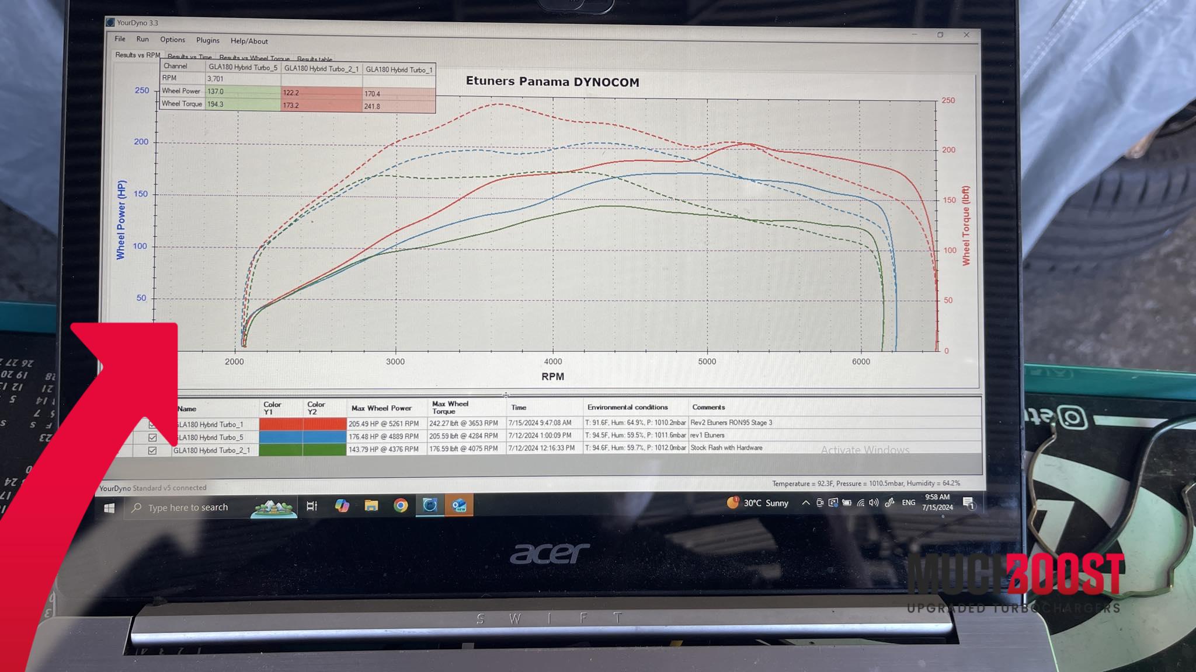Open the ENG input language indicator
Viewport: 1196px width, 672px height.
pyautogui.click(x=908, y=502)
